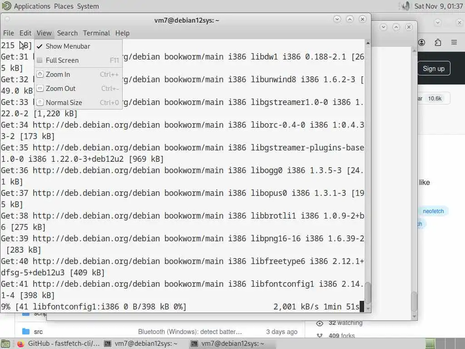The image size is (465, 349).
Task: Click the src folder icon
Action: (x=26, y=331)
